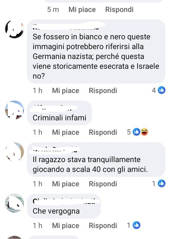Open profile picture of scala 40 commenter
This screenshot has height=239, width=170.
tap(14, 152)
